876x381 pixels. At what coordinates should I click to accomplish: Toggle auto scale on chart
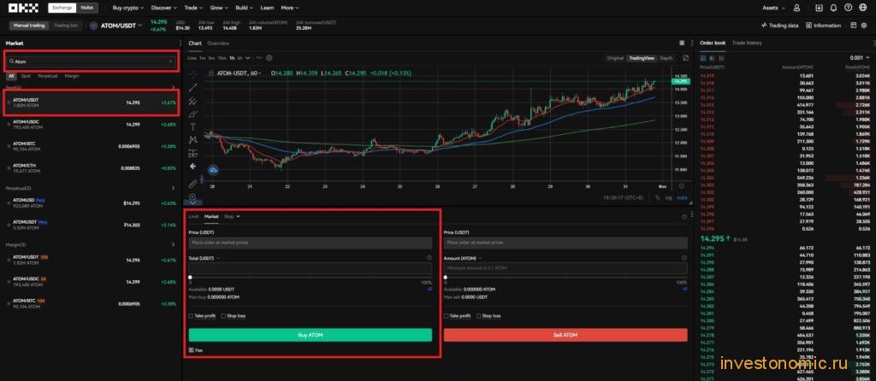click(x=682, y=197)
